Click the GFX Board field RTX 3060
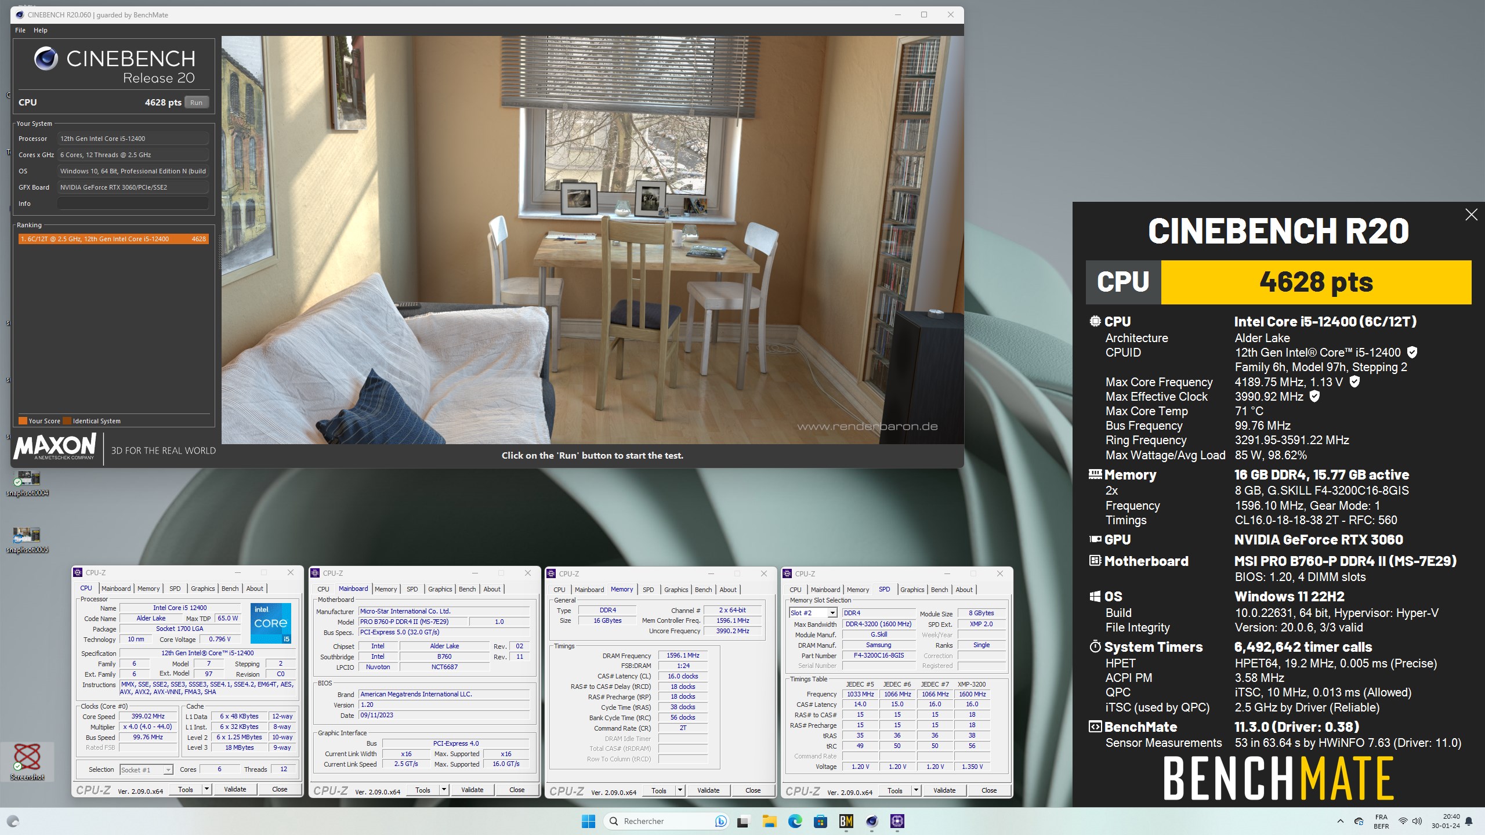 133,187
